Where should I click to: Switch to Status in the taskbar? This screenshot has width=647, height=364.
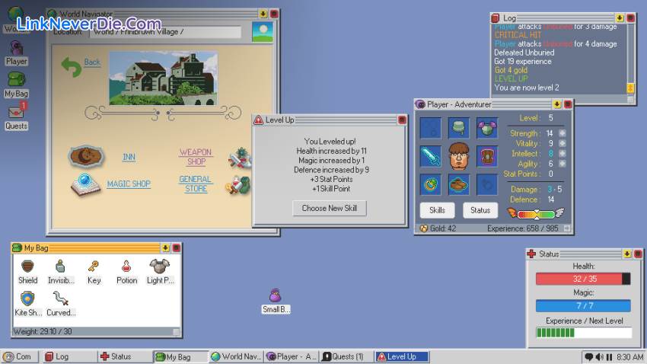(124, 356)
